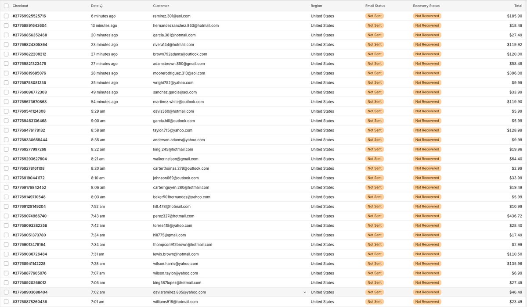View checkout #37769051373780
This screenshot has width=527, height=307.
[29, 235]
